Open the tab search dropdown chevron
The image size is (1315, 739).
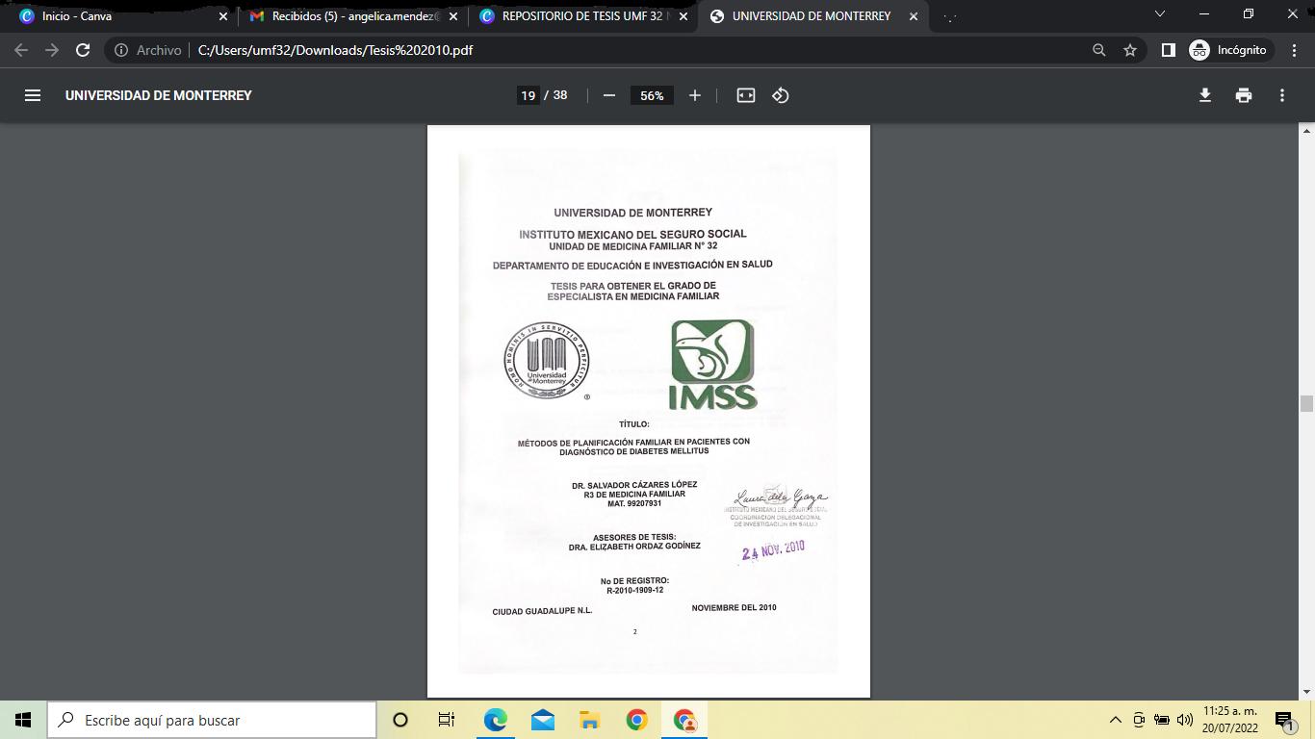click(1159, 14)
